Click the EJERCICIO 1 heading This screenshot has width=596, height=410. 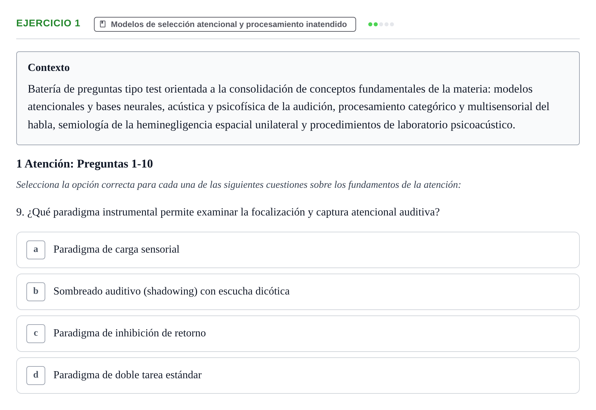click(x=48, y=23)
